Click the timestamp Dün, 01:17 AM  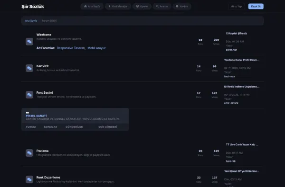234,153
